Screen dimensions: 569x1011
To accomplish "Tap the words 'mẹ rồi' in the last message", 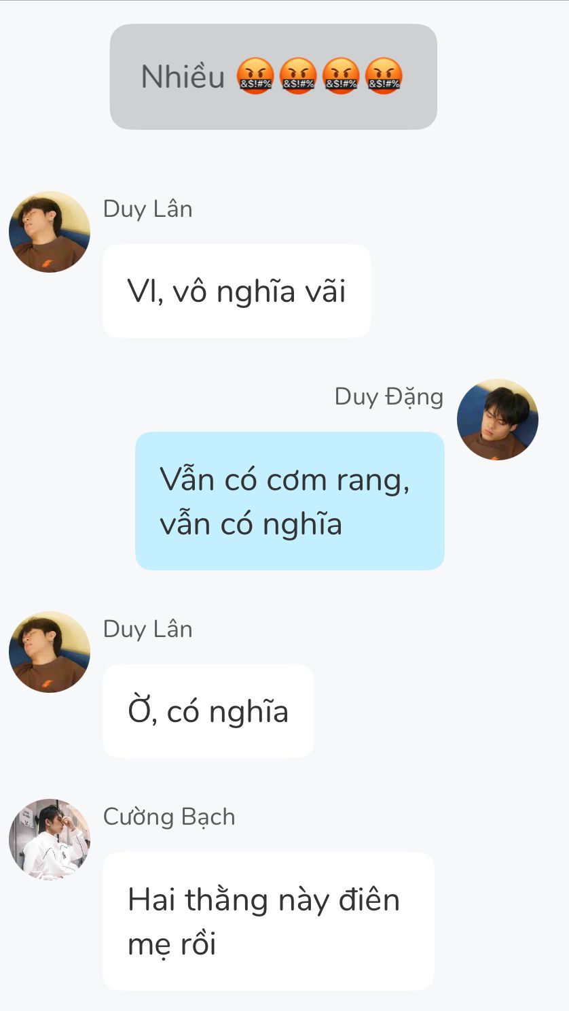I will (x=172, y=944).
